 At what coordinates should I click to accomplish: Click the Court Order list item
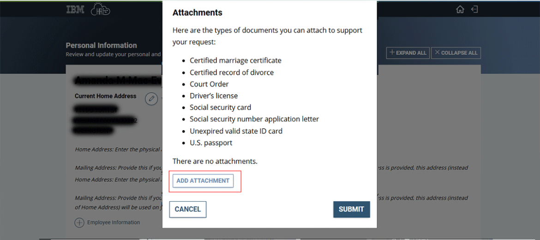[x=209, y=84]
